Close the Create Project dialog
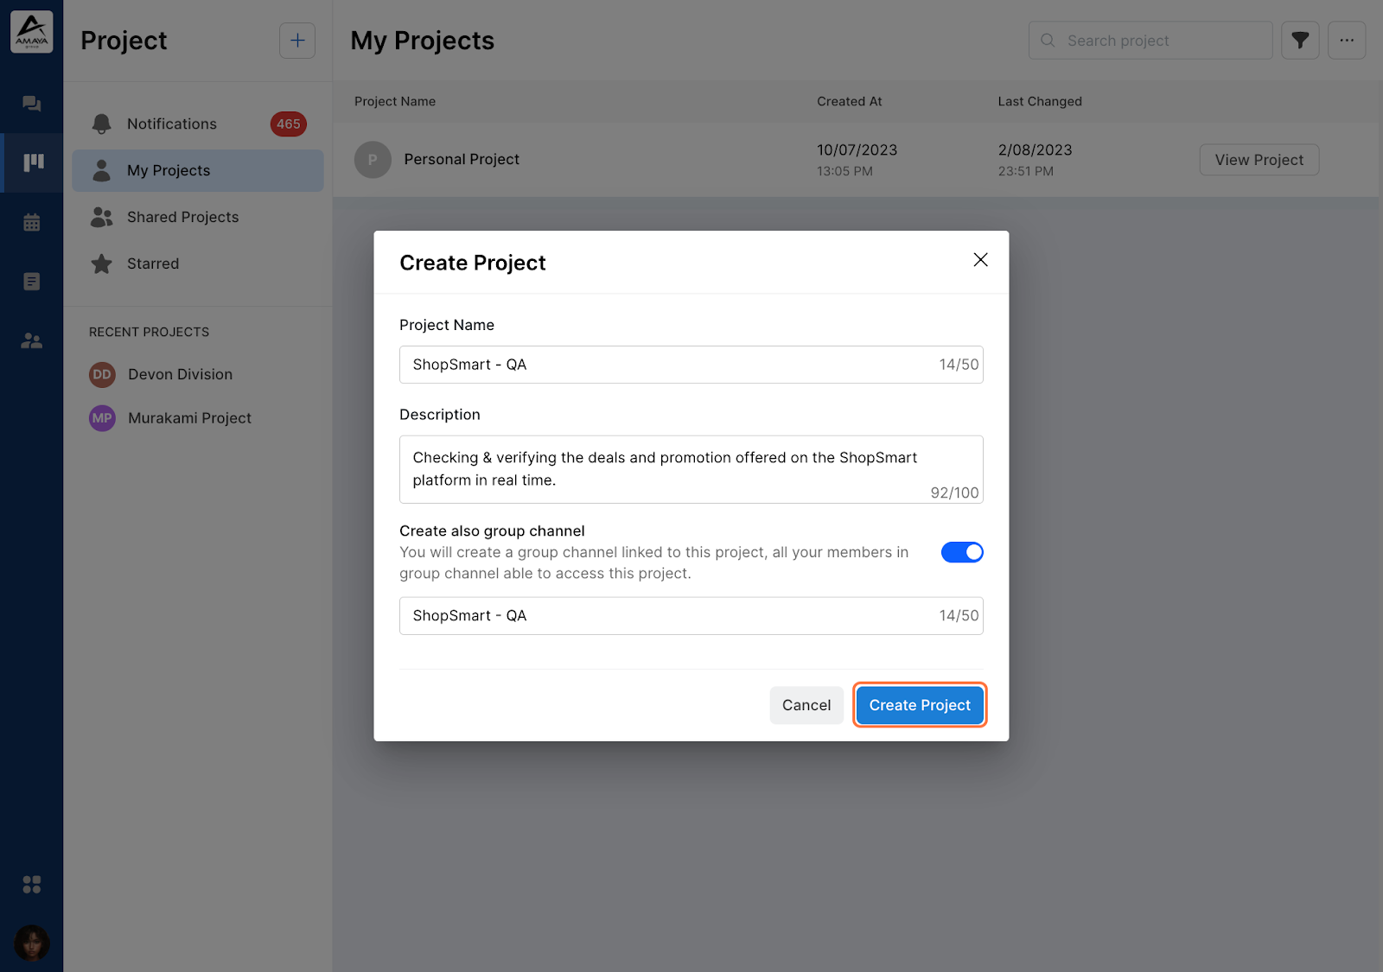 [980, 260]
